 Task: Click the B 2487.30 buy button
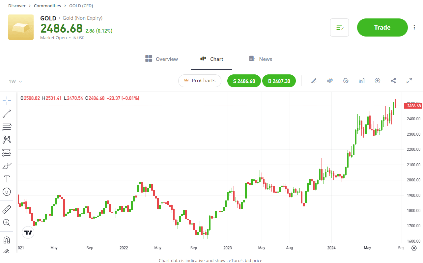279,81
